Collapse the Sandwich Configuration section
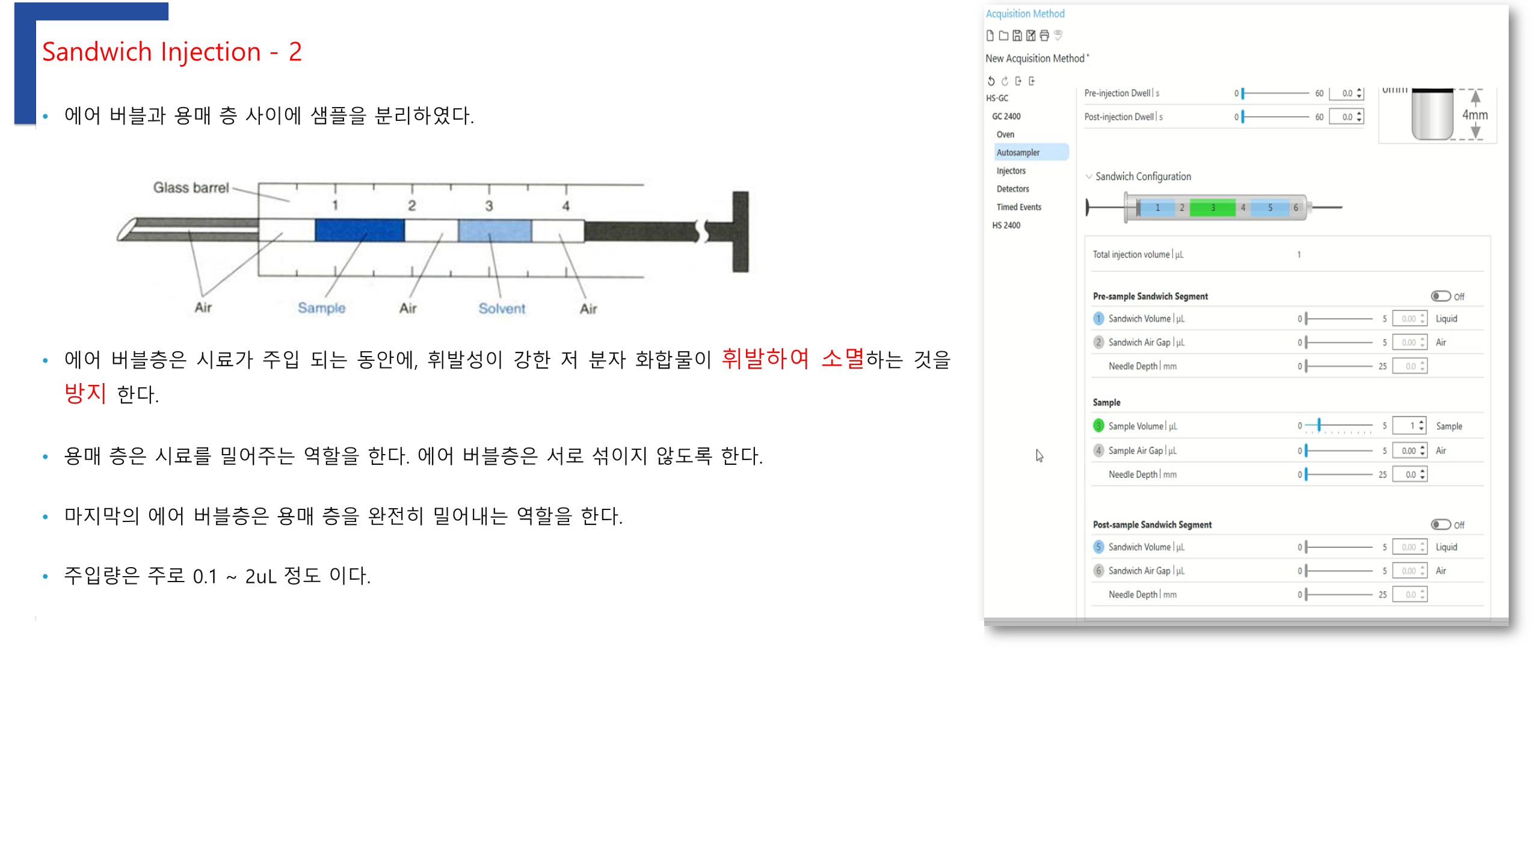Viewport: 1540px width, 866px height. pos(1088,176)
